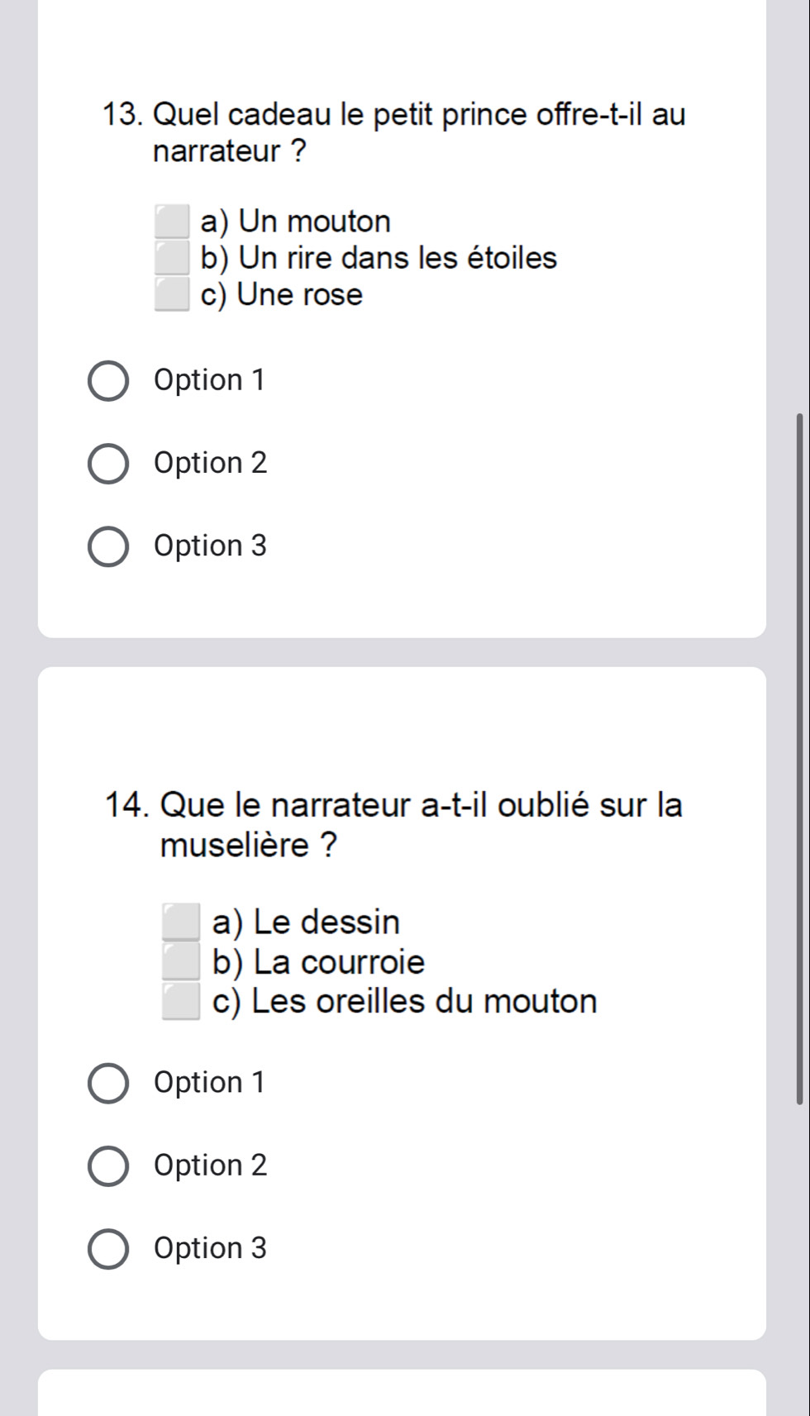
Task: Pick Option 3 radio for question 14
Action: (108, 1249)
